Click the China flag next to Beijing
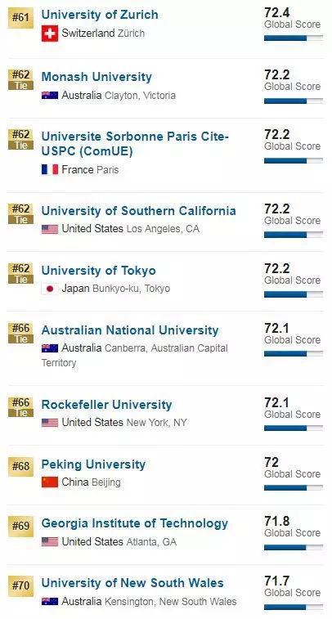Image resolution: width=332 pixels, height=619 pixels. (50, 482)
